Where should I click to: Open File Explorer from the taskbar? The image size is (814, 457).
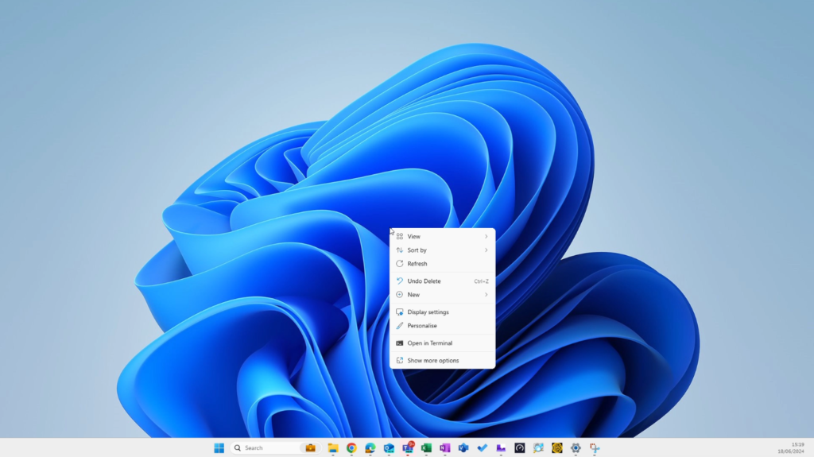pos(332,447)
